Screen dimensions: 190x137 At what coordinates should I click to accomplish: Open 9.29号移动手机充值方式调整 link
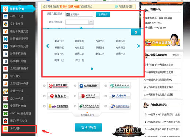tap(159, 95)
